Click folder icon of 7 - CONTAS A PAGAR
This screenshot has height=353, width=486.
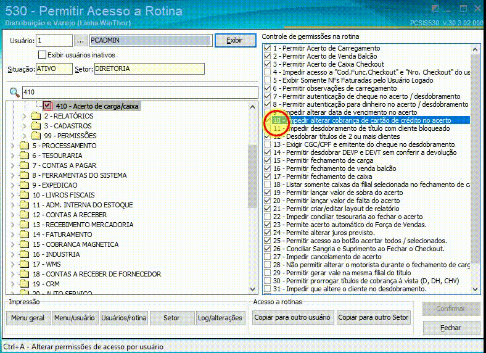[x=24, y=165]
